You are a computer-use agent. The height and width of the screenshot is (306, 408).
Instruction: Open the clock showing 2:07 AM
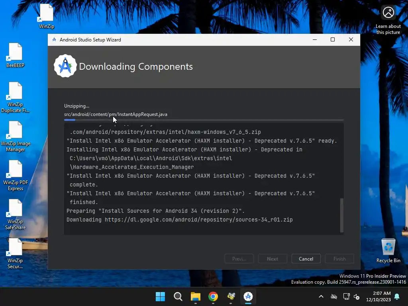(x=379, y=296)
